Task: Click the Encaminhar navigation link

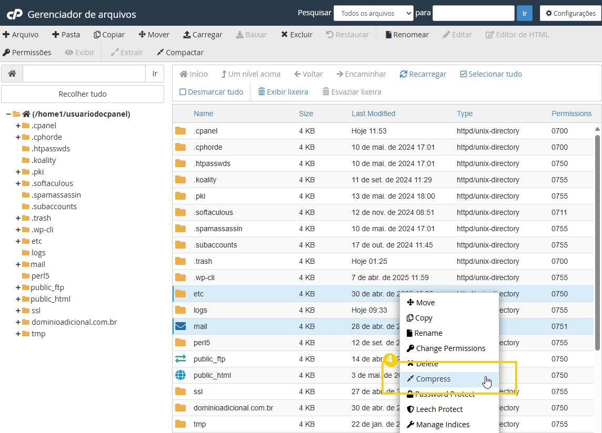Action: 362,74
